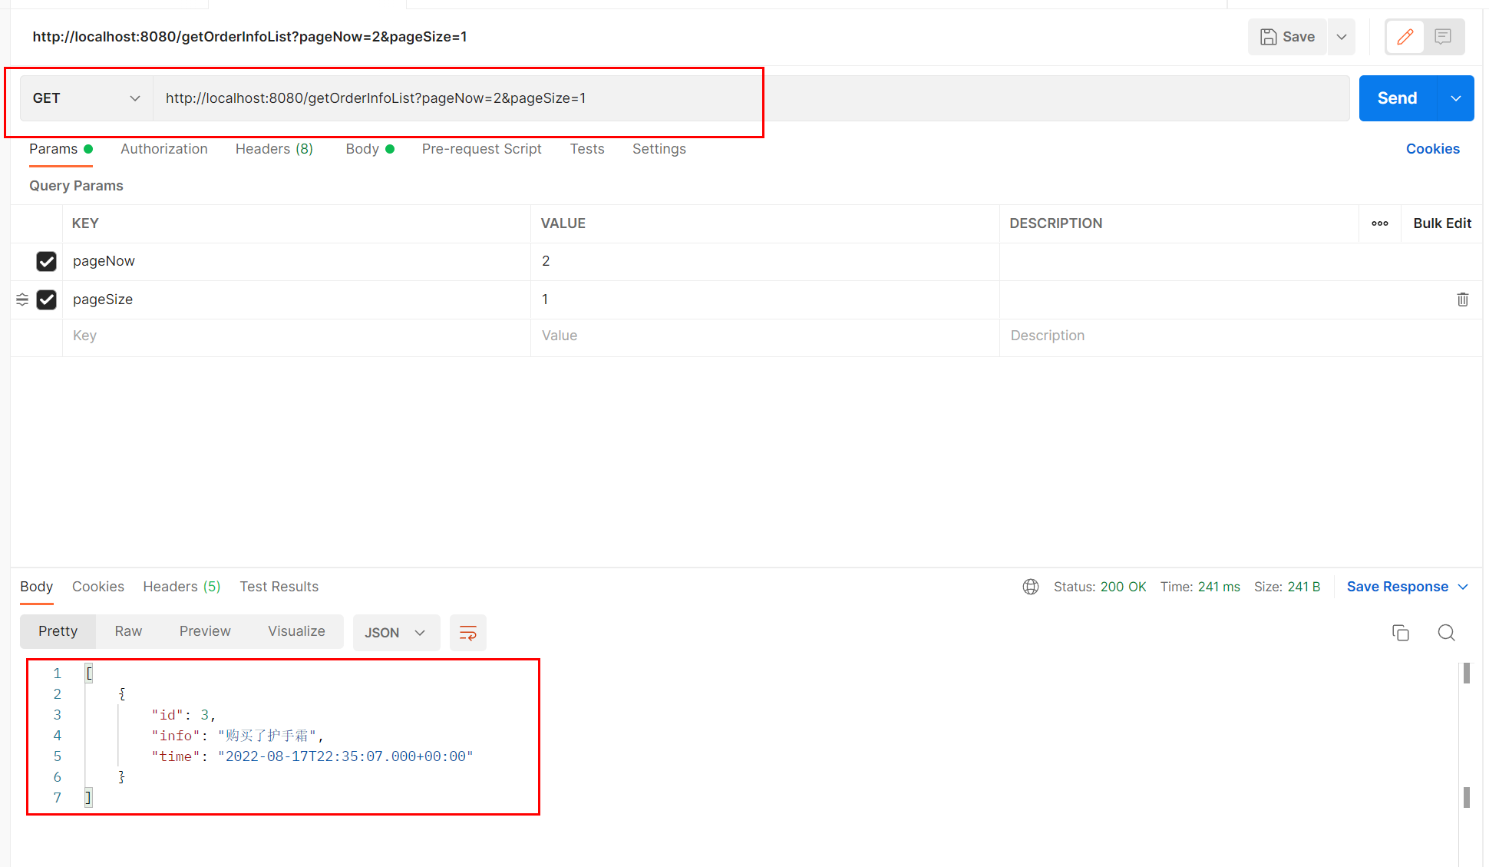The width and height of the screenshot is (1489, 867).
Task: Click the pencil edit icon
Action: (1405, 37)
